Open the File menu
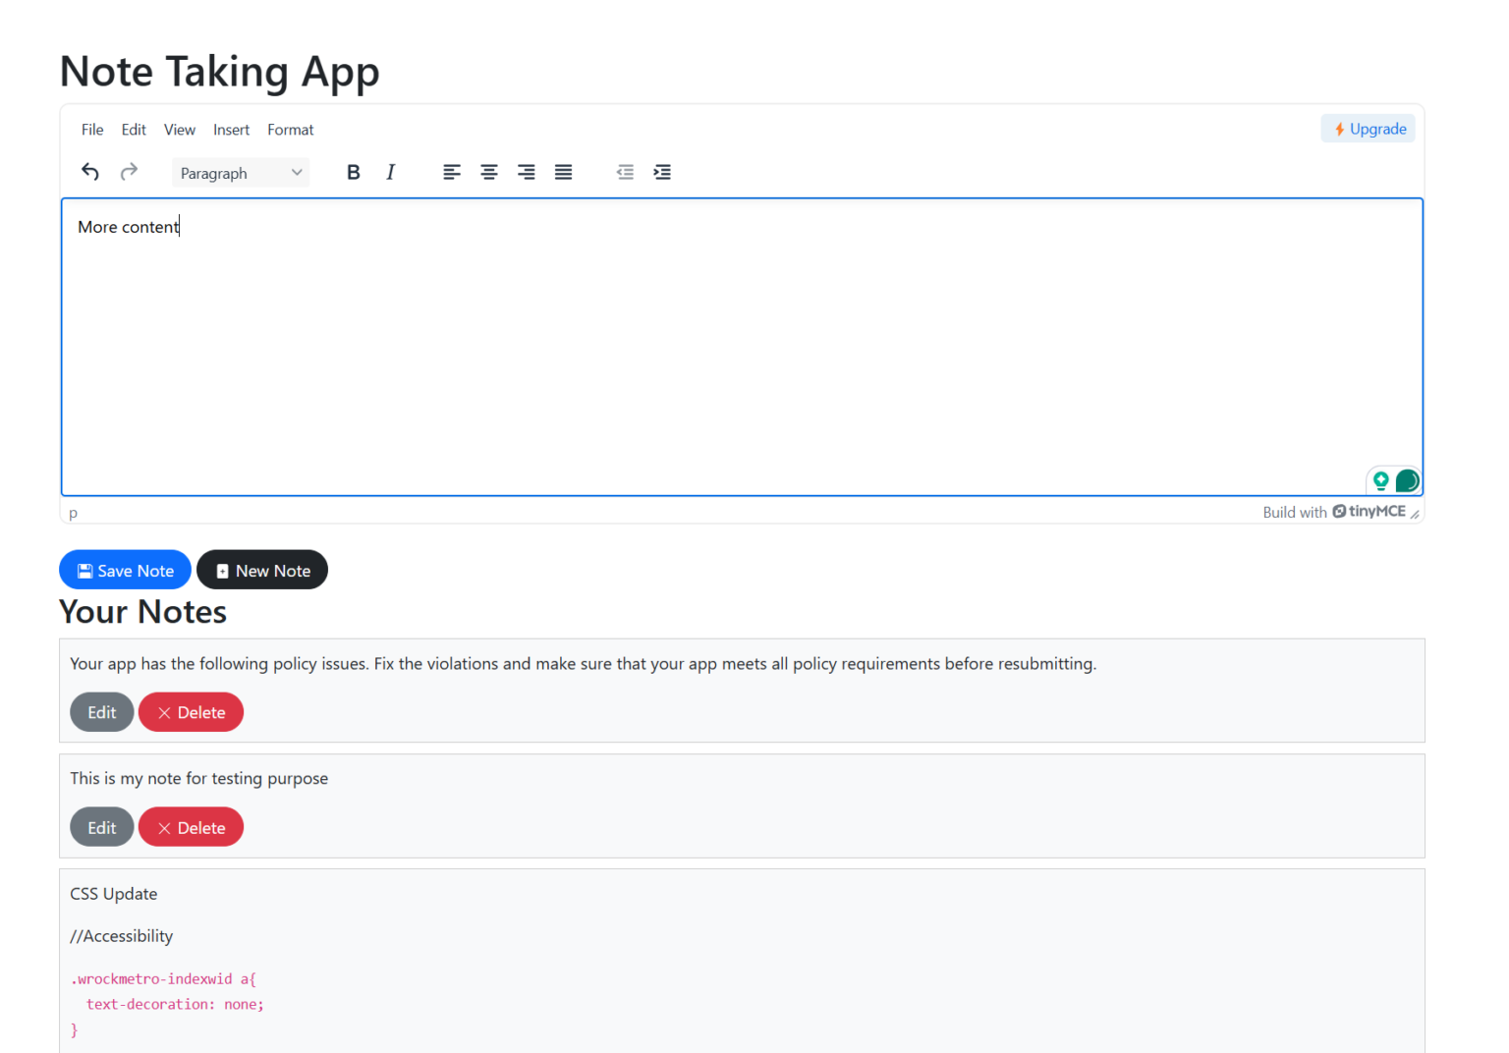Screen dimensions: 1509x1053 click(91, 129)
